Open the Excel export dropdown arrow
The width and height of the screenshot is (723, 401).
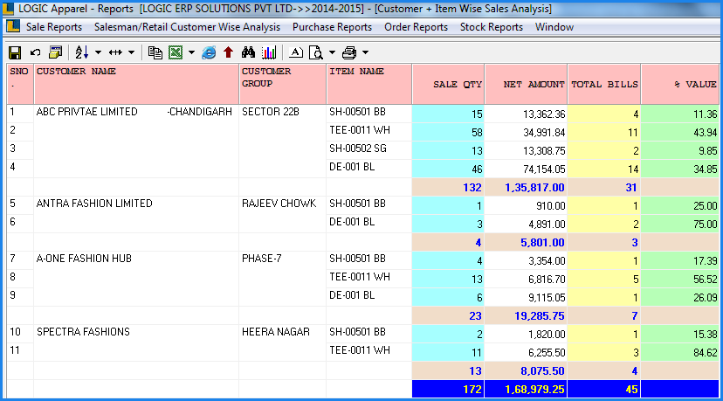pyautogui.click(x=191, y=52)
